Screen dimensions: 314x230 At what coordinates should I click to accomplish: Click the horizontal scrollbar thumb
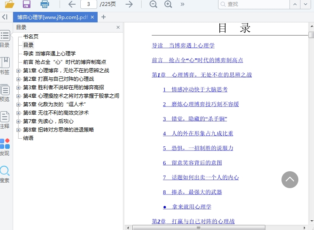tap(199, 228)
